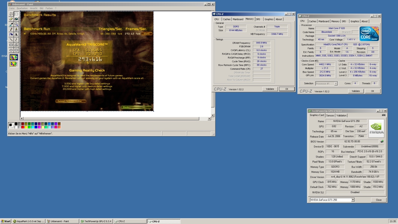Click Validate in CPU-Z Memory window
Viewport: 398px width, 224px height.
click(270, 89)
